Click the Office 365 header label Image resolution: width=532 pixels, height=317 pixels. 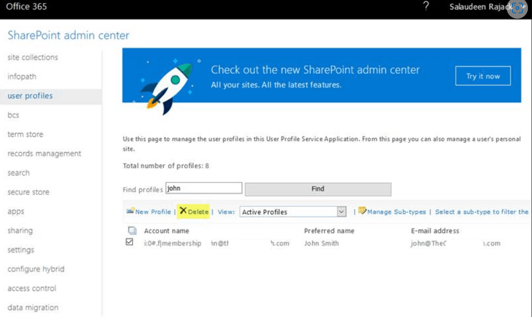[26, 7]
